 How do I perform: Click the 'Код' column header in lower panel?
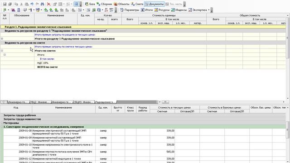click(16, 109)
